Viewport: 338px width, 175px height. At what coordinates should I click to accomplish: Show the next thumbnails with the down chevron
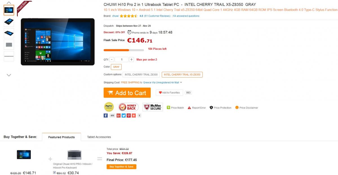9,75
